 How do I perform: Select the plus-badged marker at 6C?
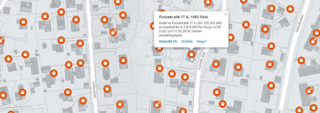[113, 32]
